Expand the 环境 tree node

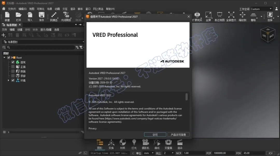[x=8, y=80]
